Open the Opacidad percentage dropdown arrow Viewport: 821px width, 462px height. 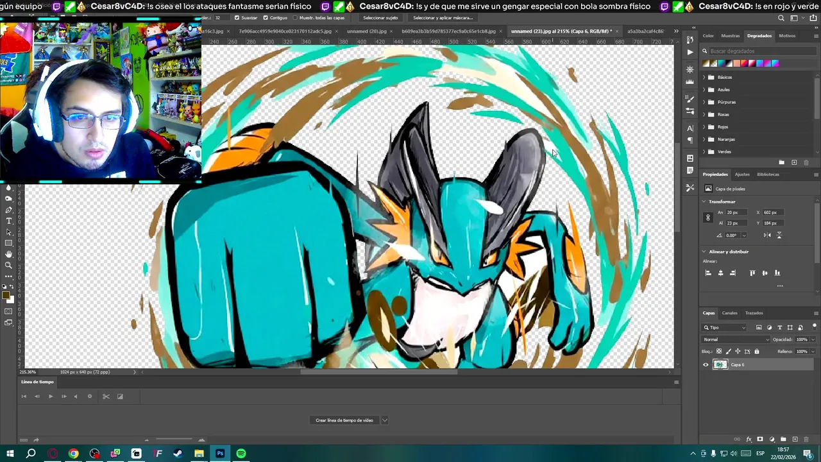(x=813, y=339)
